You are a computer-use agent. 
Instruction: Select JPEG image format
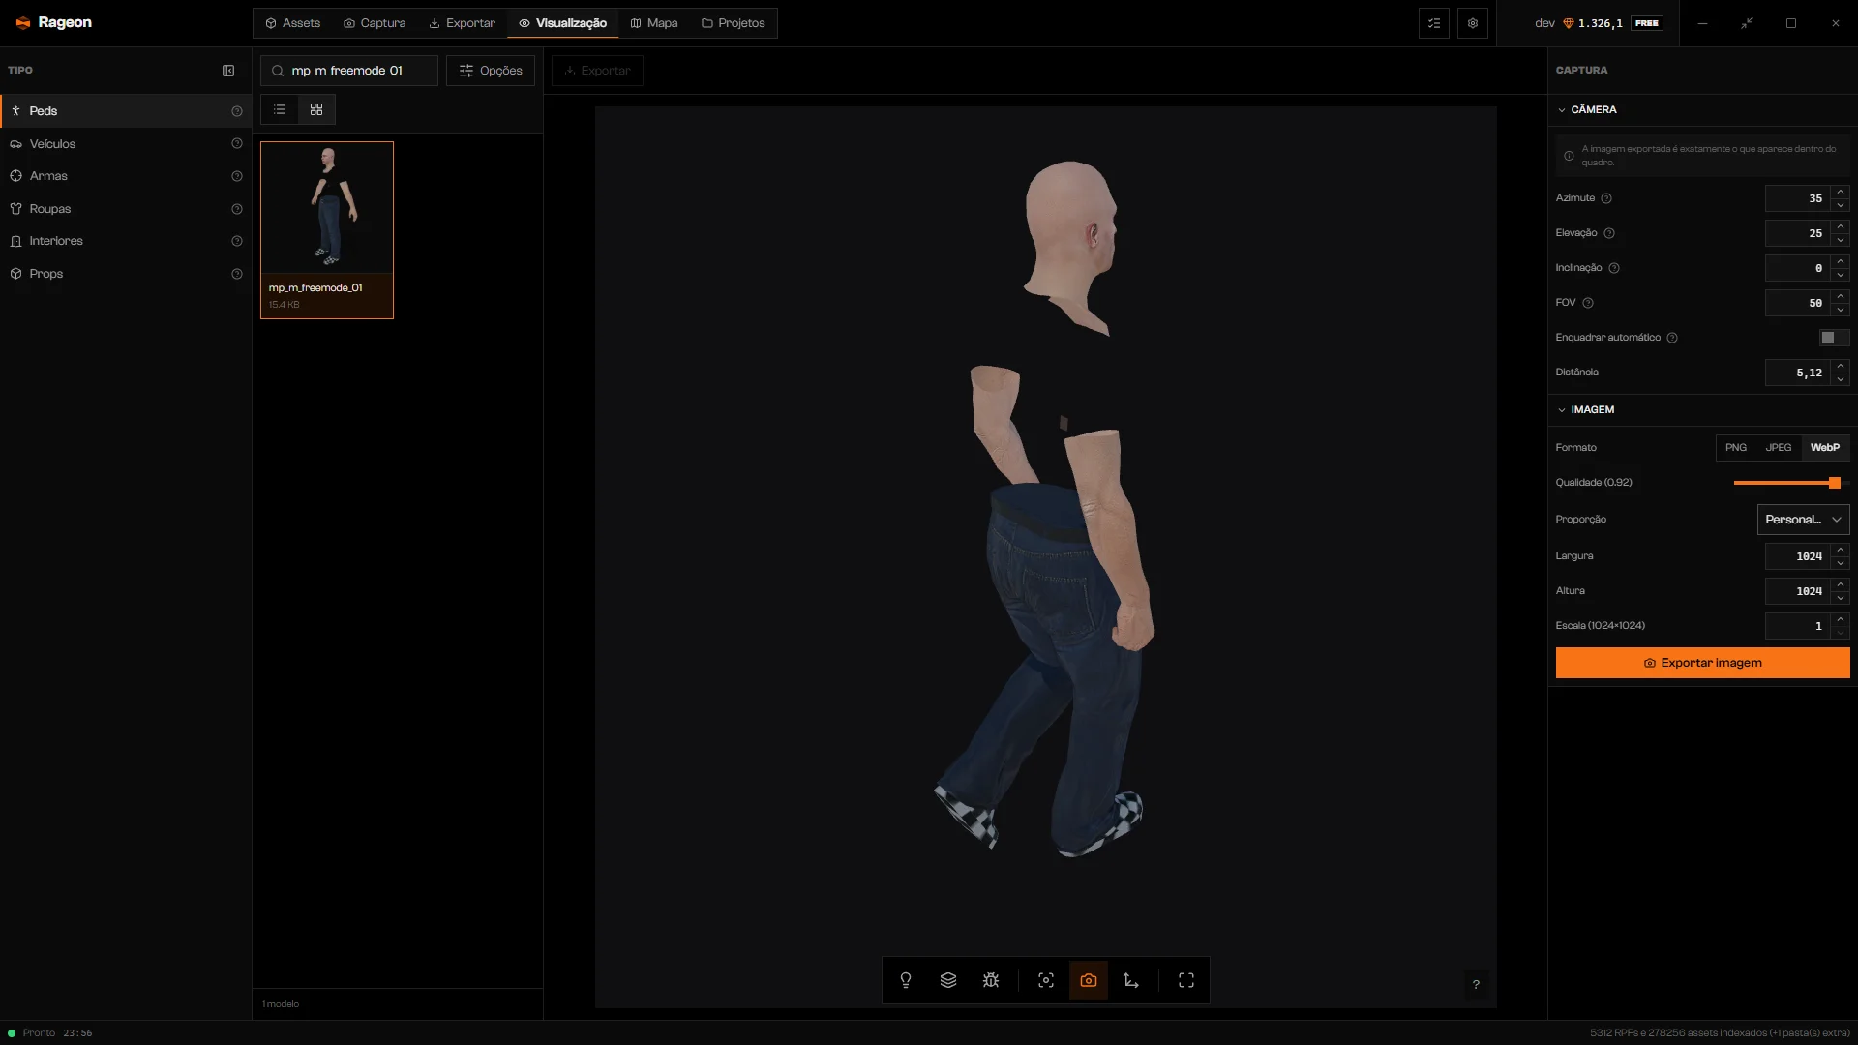[x=1779, y=448]
